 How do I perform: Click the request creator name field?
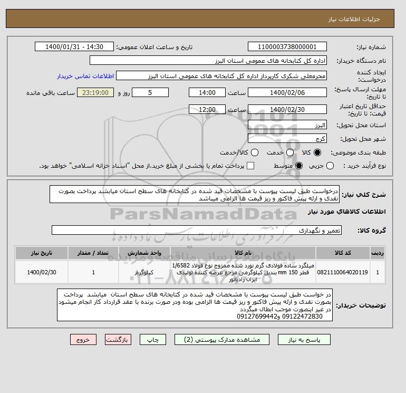221,76
